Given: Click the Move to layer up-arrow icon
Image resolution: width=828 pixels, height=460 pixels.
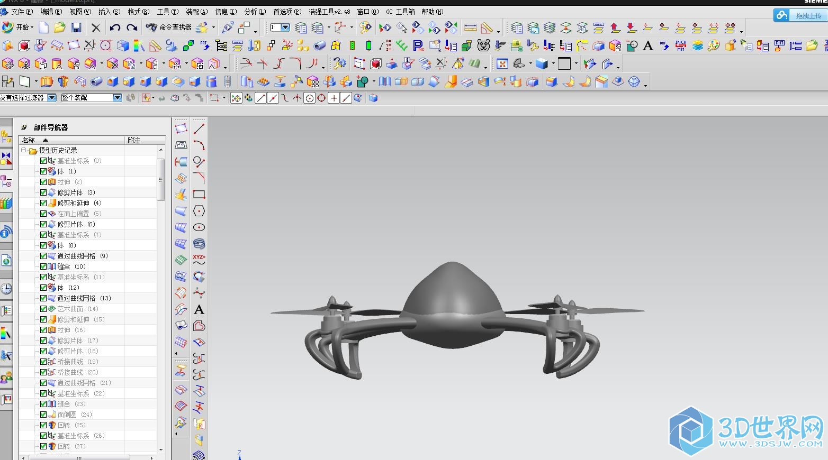Looking at the screenshot, I should [x=615, y=27].
